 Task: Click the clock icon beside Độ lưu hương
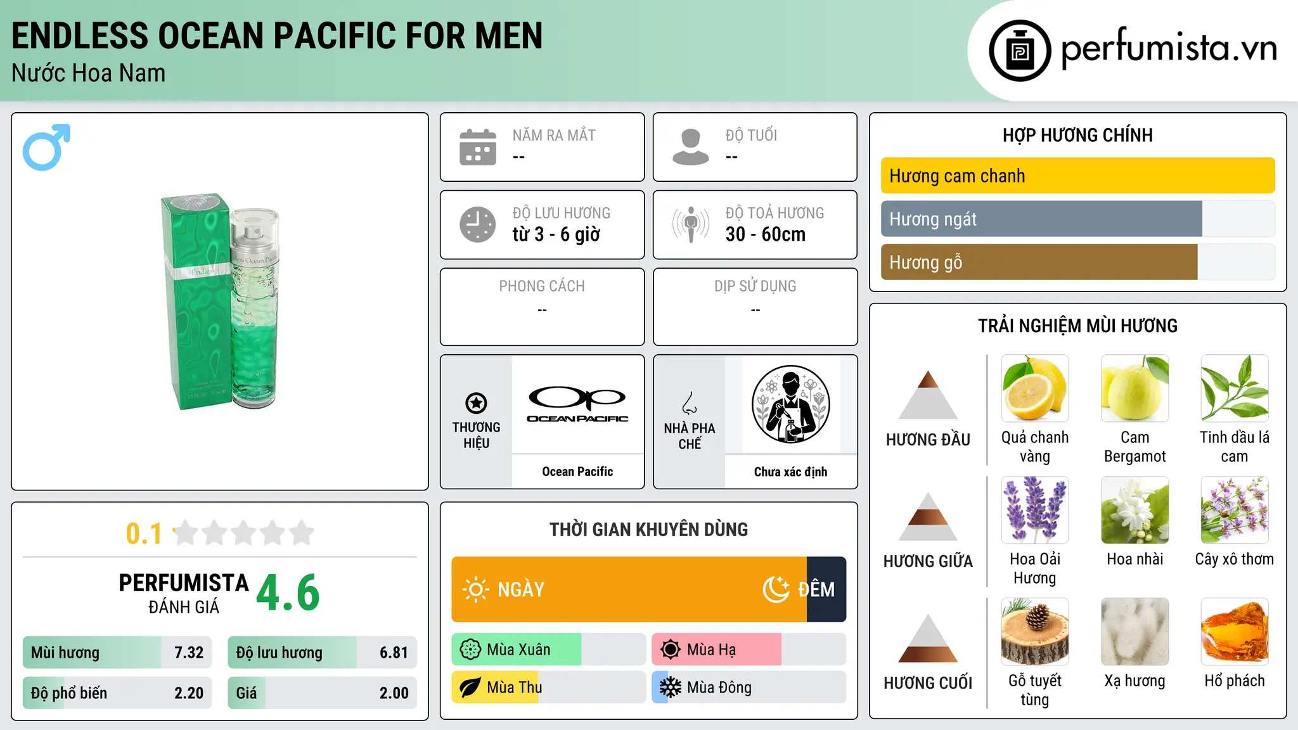pyautogui.click(x=477, y=224)
